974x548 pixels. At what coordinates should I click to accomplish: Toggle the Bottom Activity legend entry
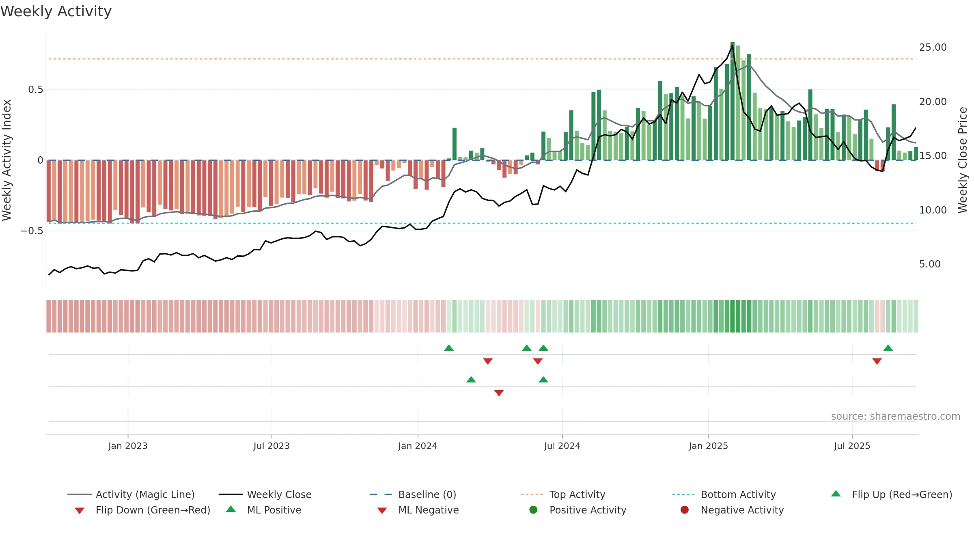click(x=724, y=494)
